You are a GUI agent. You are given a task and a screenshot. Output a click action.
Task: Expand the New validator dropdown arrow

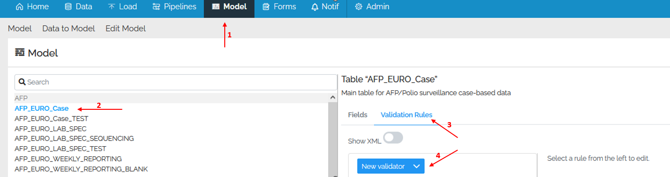[416, 166]
